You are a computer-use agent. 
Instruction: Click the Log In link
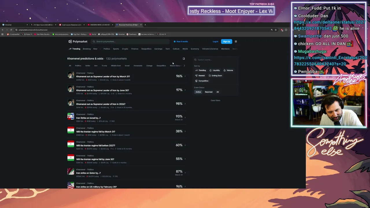coord(215,42)
